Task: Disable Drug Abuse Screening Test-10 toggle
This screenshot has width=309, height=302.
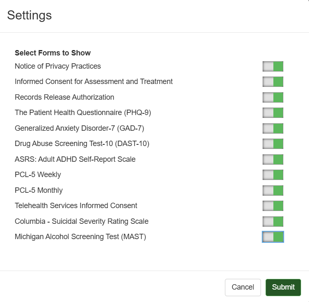Action: [273, 144]
